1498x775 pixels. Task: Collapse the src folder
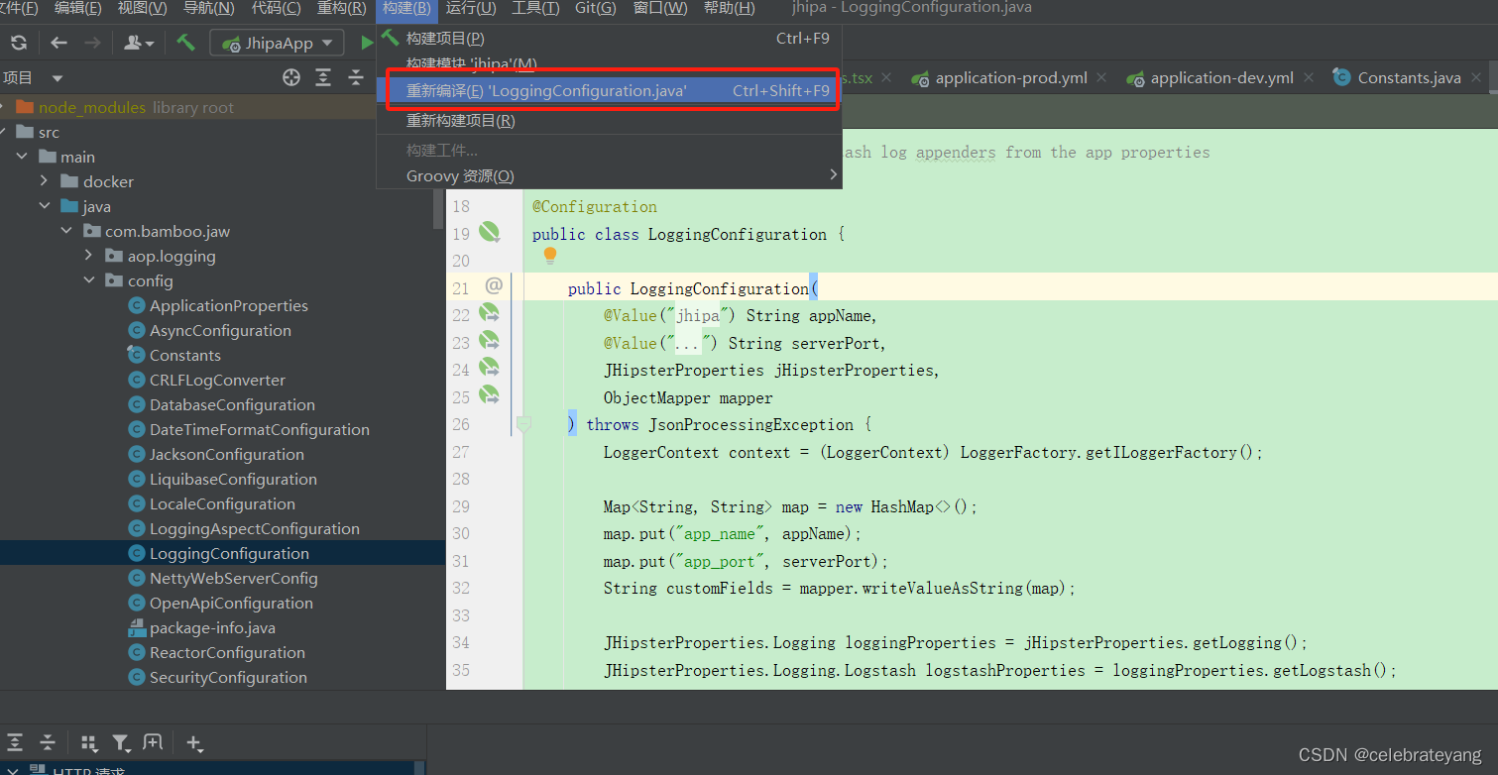[x=3, y=132]
